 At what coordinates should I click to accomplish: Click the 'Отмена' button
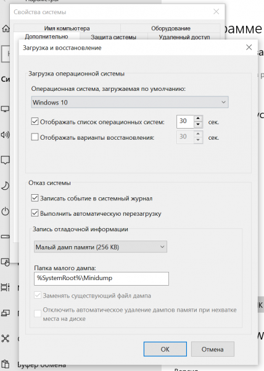point(213,349)
